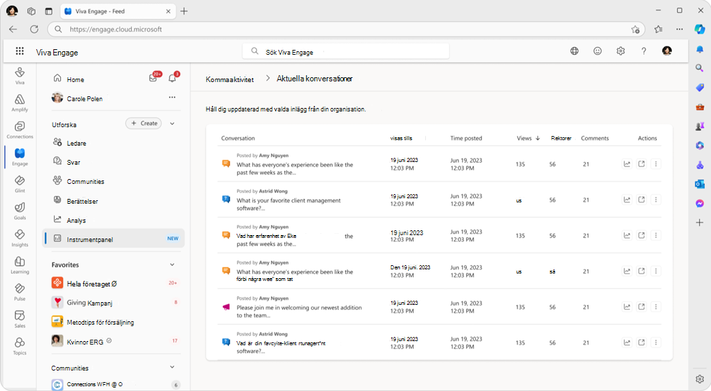The width and height of the screenshot is (711, 391).
Task: Go back to Kommaaktivitet breadcrumb
Action: pyautogui.click(x=230, y=79)
